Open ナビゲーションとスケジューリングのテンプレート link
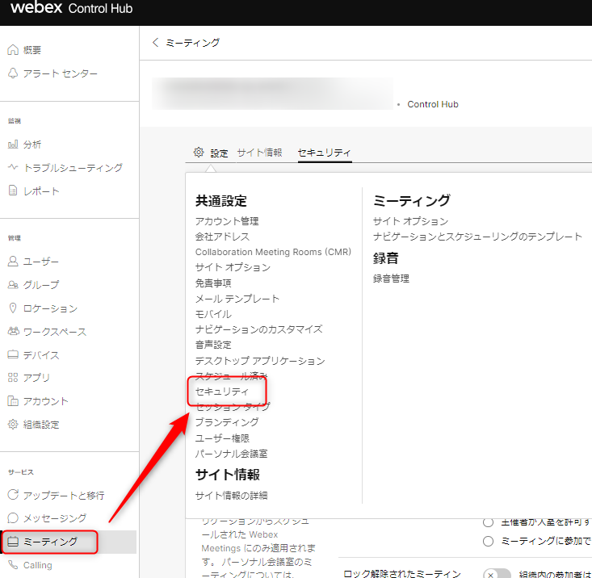 477,237
